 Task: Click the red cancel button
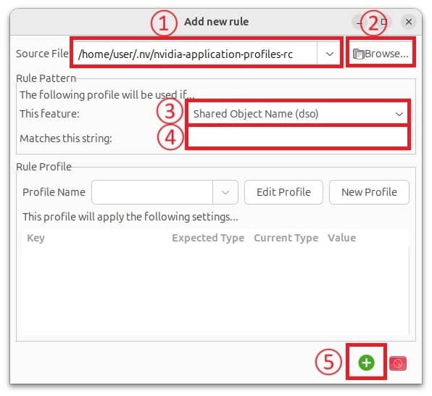398,363
